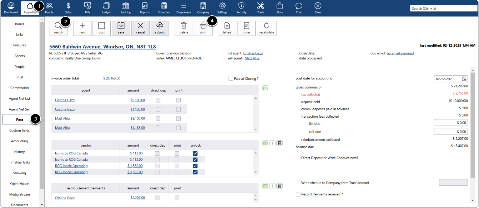Screen dimensions: 479x208
Task: Open the 5660 Baldwin Avenue address link
Action: [103, 47]
